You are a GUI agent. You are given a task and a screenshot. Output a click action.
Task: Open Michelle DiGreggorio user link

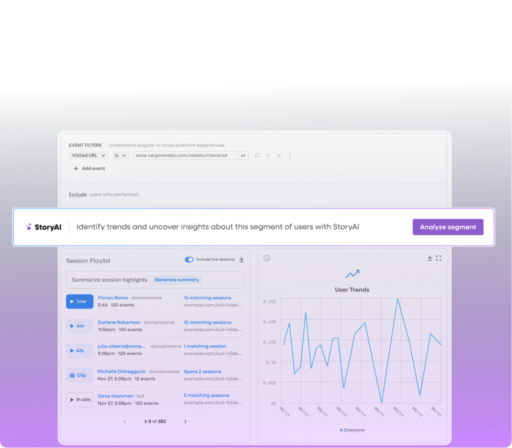[121, 371]
